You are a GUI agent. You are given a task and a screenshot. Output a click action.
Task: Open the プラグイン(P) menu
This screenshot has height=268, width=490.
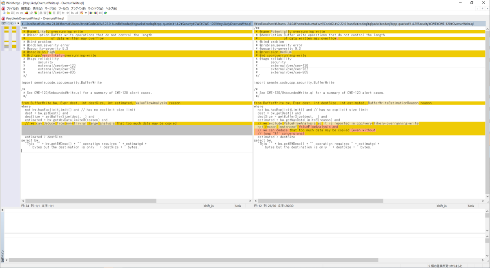point(78,8)
